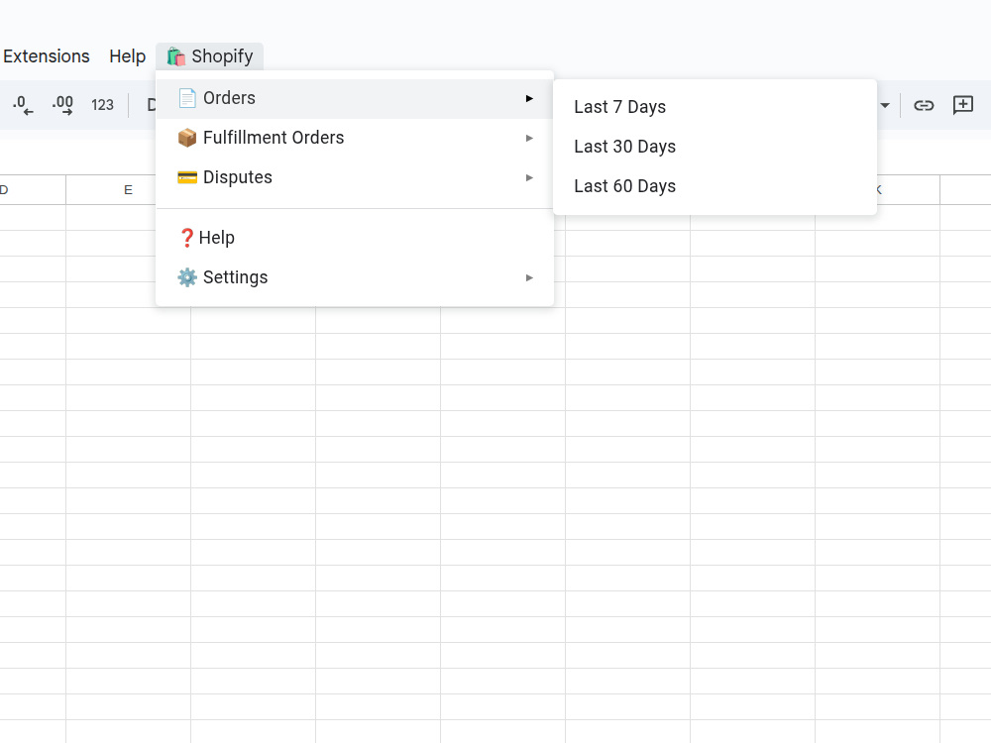Click the Shopify shopping bag icon

pos(175,56)
